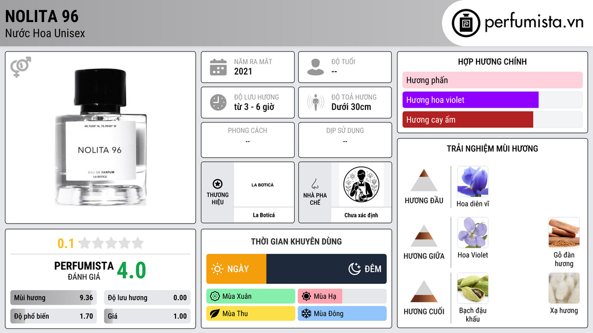Open the Xạ hương musk note image
The height and width of the screenshot is (333, 593).
pyautogui.click(x=564, y=288)
